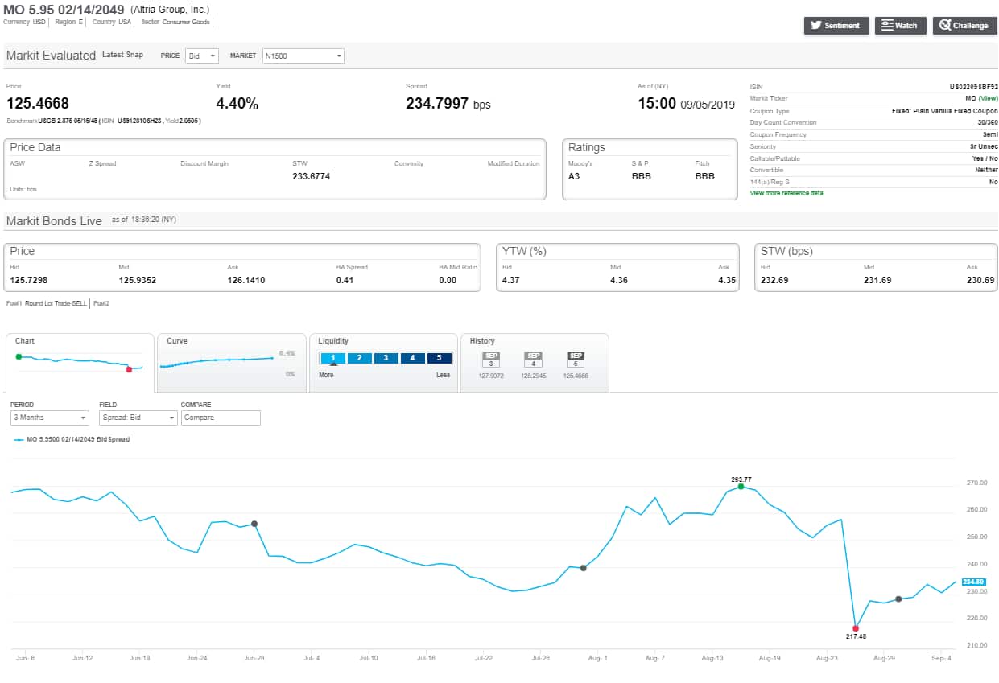The width and height of the screenshot is (999, 683).
Task: Click the View link next to Markit Ticker
Action: click(x=988, y=98)
